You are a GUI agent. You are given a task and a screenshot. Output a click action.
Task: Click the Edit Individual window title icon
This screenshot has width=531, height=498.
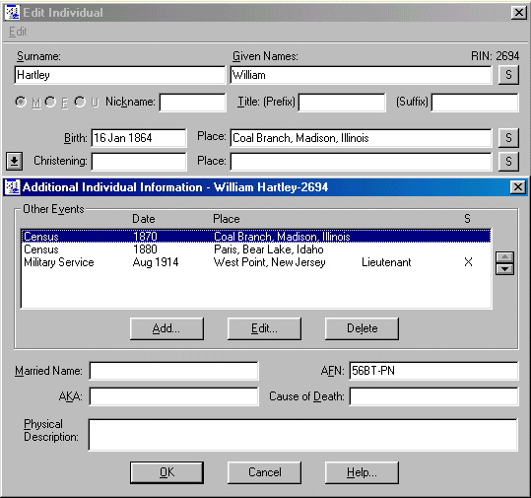coord(13,13)
